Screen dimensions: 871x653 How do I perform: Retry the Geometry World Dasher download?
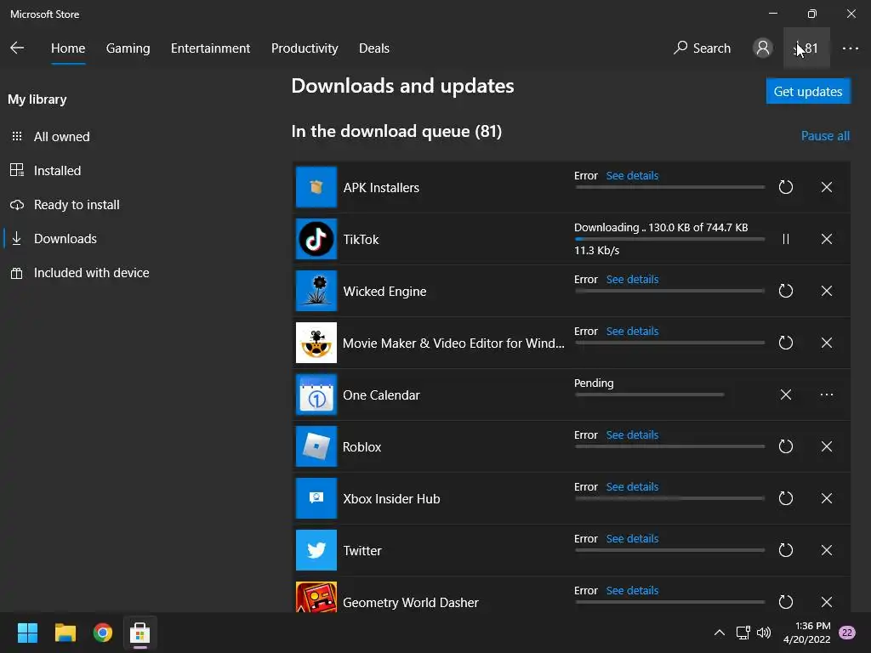[x=785, y=602]
